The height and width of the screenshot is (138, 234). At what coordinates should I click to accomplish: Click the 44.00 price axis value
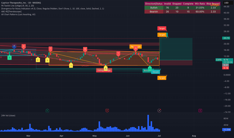point(226,7)
